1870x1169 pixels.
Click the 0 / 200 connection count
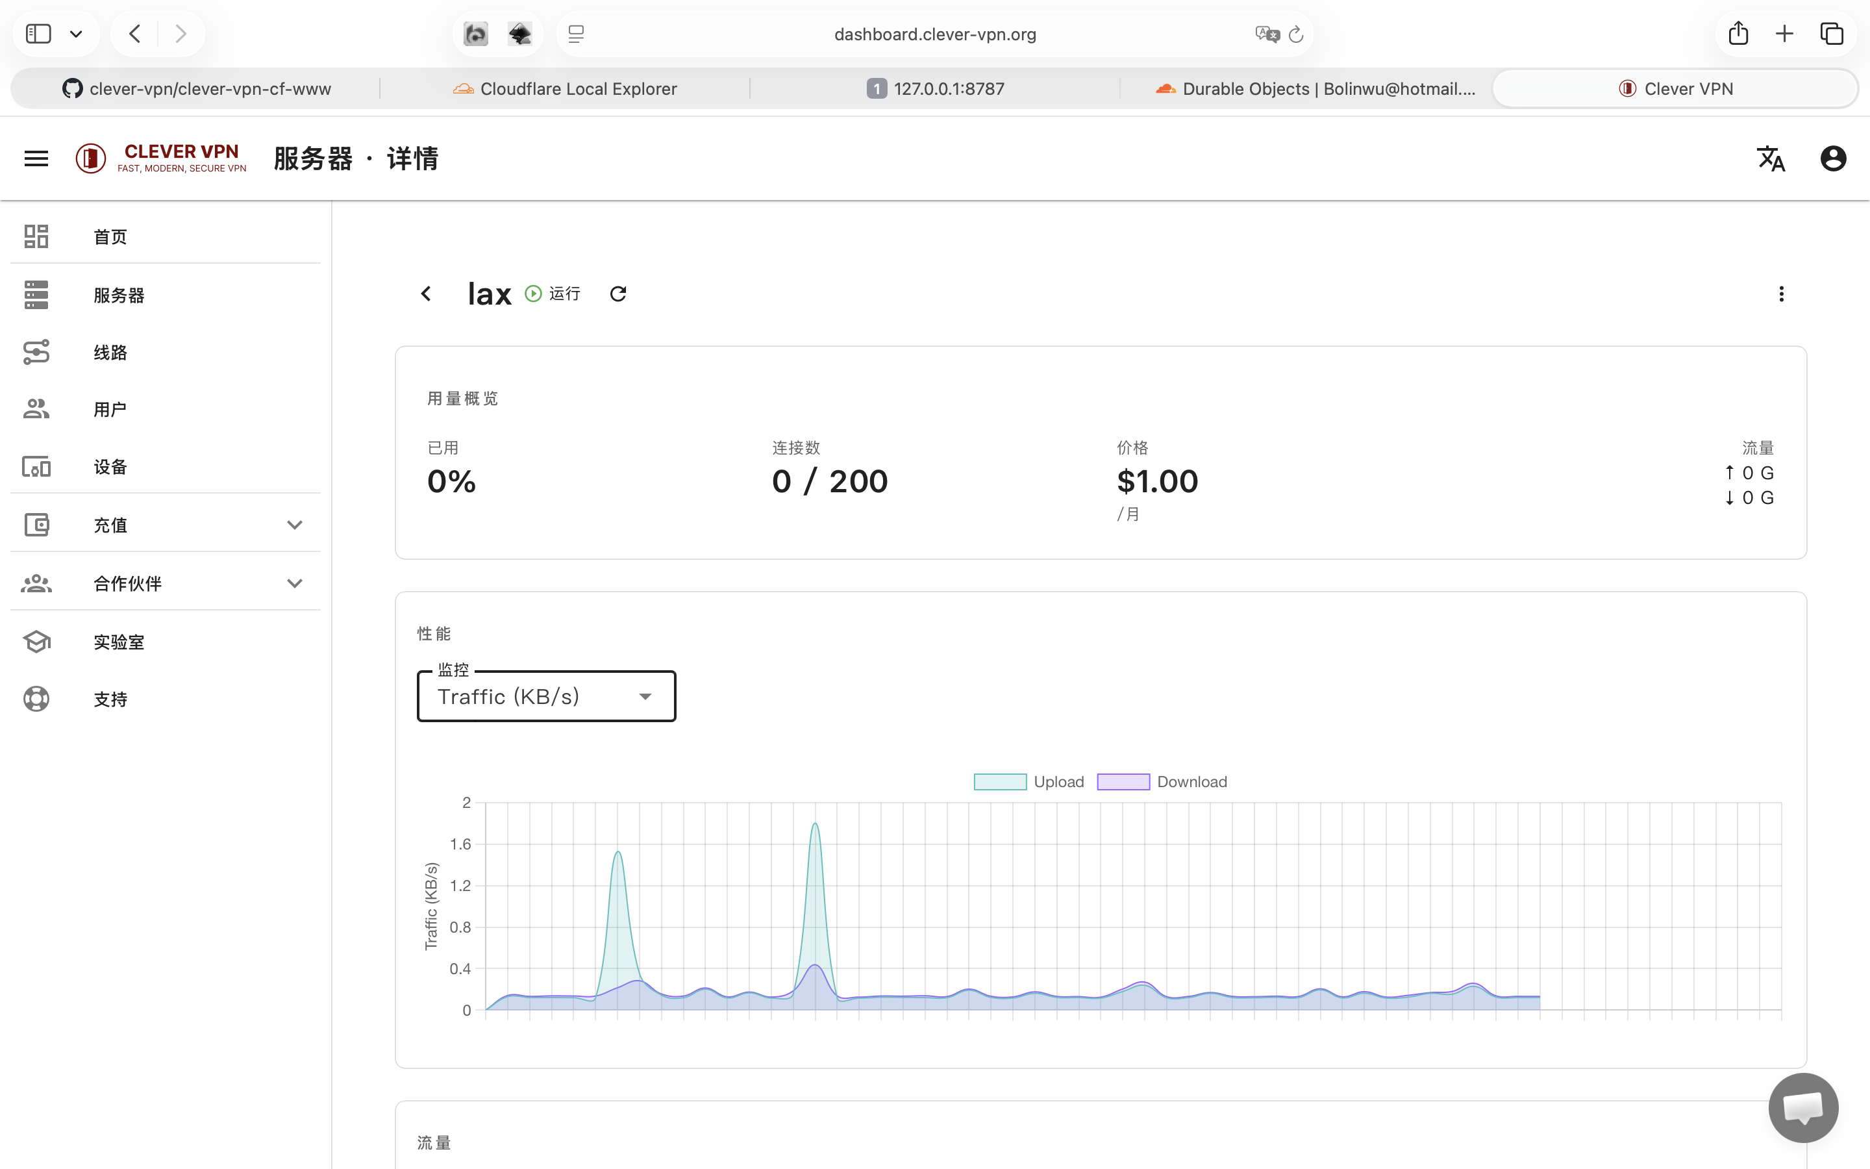point(830,482)
